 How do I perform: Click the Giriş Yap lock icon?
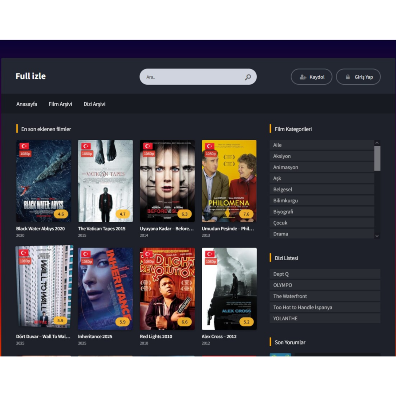348,77
